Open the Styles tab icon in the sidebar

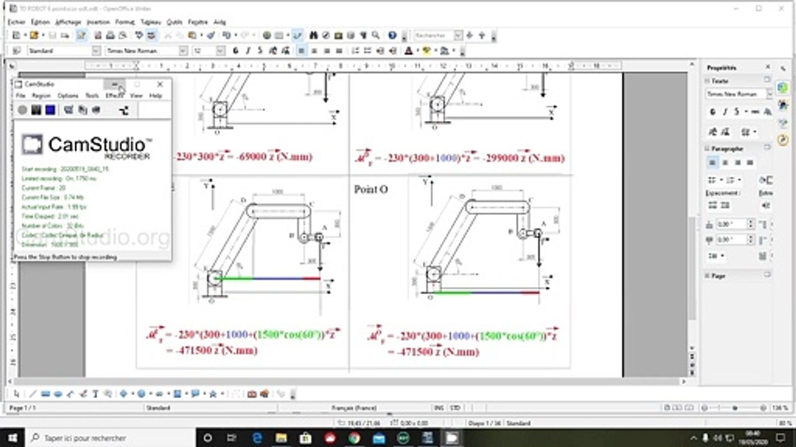pyautogui.click(x=783, y=106)
